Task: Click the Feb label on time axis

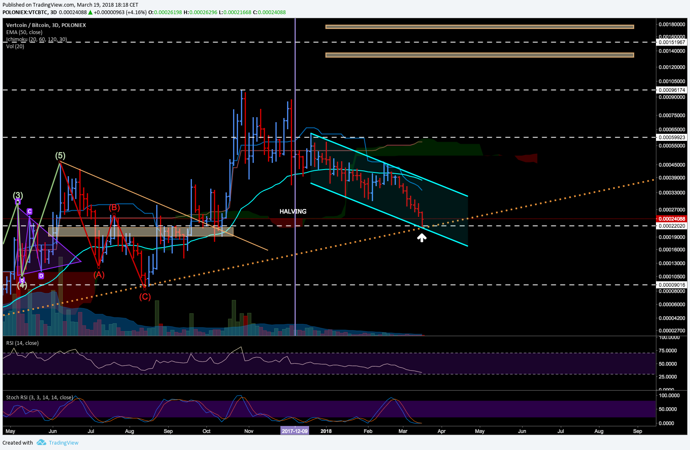Action: click(368, 431)
